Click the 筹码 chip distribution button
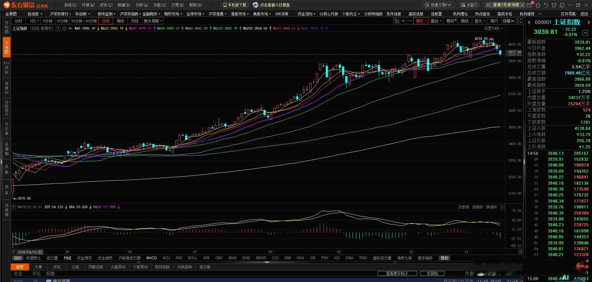 pos(451,21)
